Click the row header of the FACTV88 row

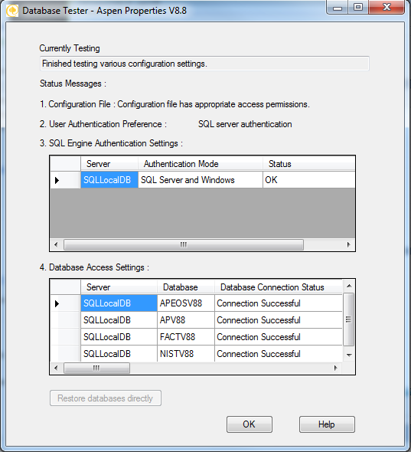65,336
